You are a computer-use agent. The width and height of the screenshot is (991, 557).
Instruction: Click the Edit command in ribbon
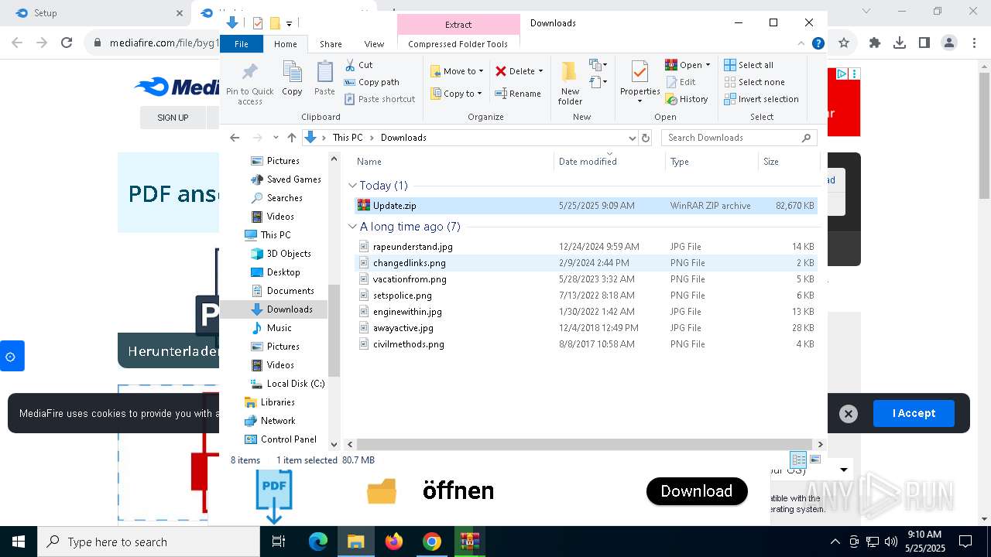tap(681, 82)
